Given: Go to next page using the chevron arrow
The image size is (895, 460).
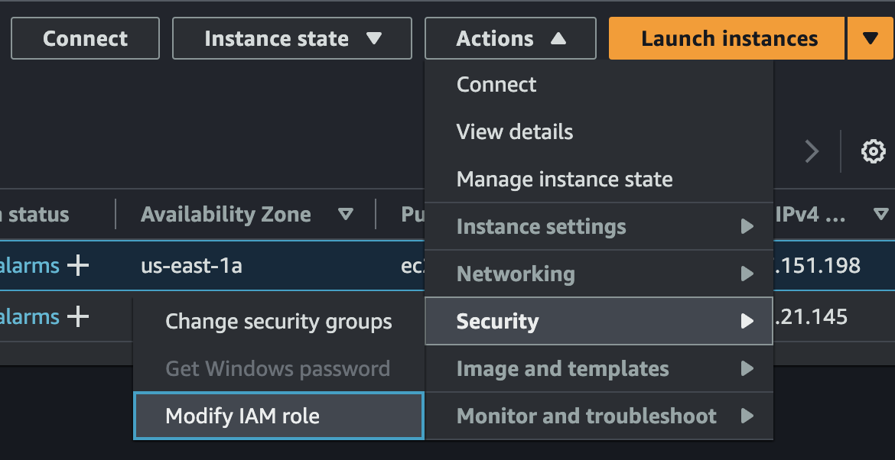Looking at the screenshot, I should point(812,151).
